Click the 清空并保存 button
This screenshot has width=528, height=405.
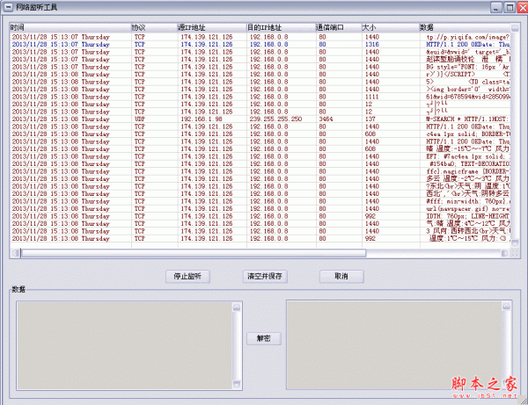[x=265, y=276]
